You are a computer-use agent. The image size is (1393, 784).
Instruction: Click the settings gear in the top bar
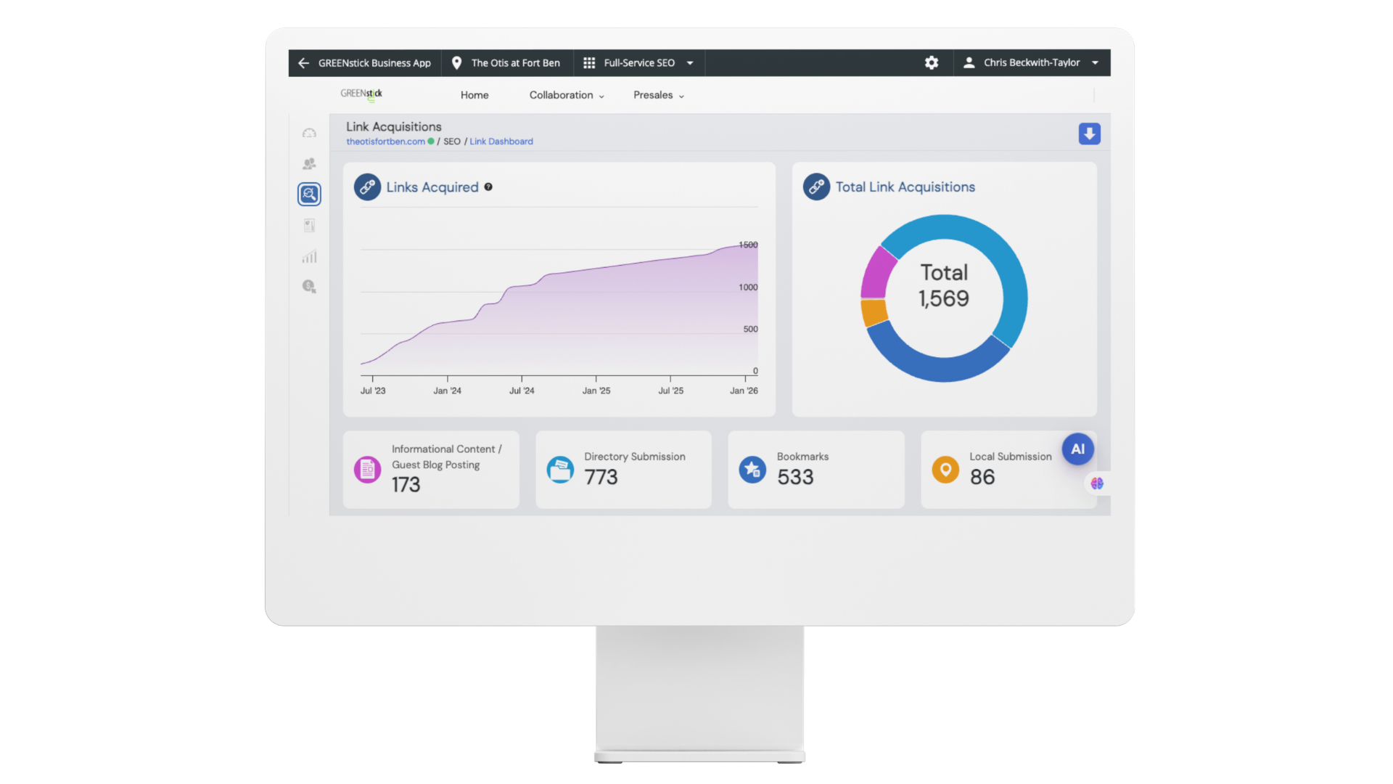pos(932,63)
